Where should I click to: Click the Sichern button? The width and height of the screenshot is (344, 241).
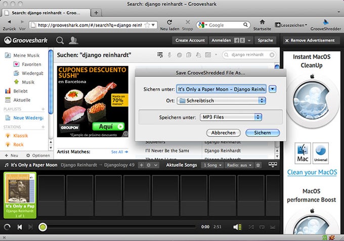point(263,133)
